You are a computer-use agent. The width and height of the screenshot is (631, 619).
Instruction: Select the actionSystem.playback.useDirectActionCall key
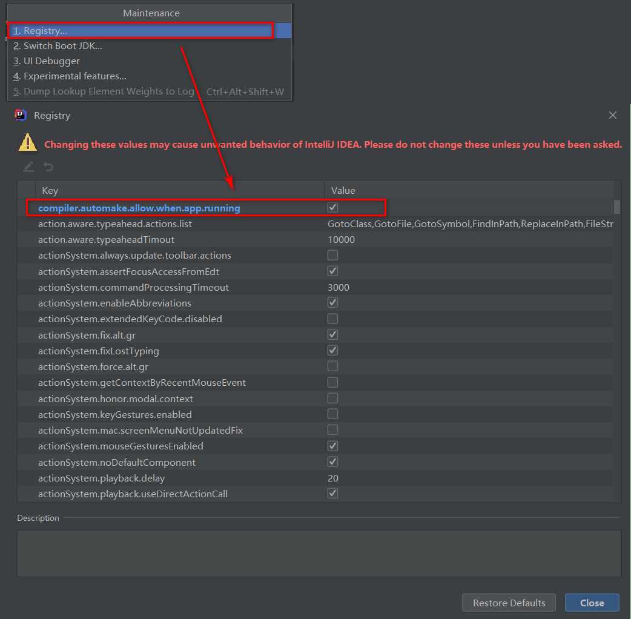[133, 494]
